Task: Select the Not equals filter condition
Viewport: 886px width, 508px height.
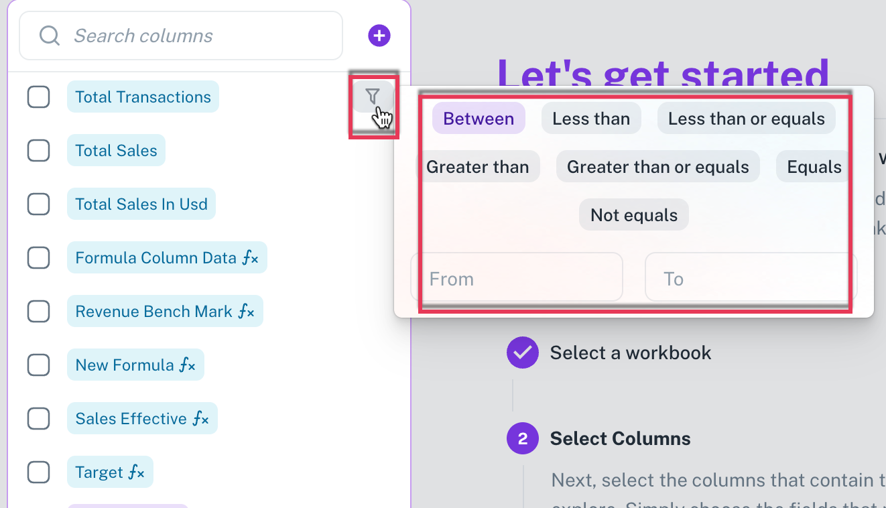Action: click(634, 215)
